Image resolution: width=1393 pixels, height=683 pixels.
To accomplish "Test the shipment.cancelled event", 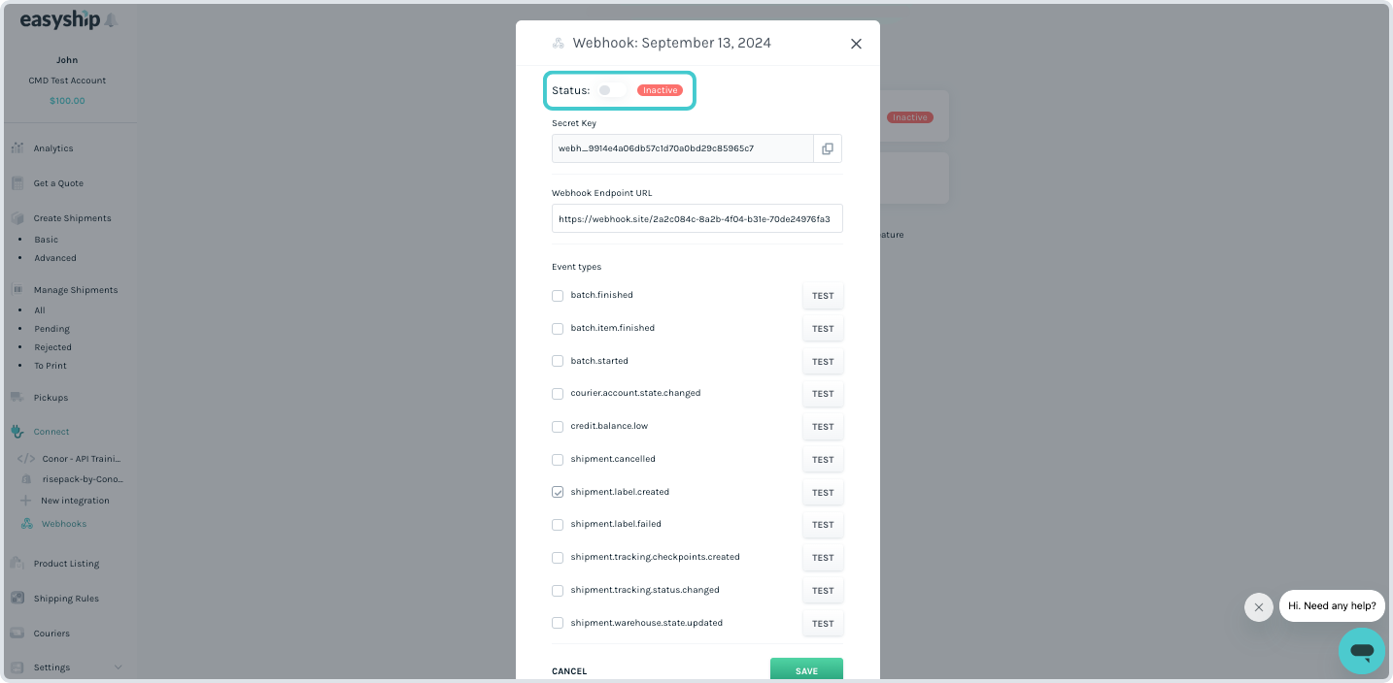I will pos(823,460).
